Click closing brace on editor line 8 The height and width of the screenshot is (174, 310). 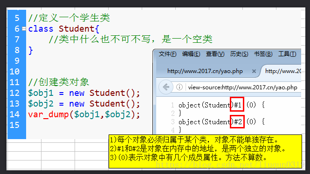tap(30, 50)
